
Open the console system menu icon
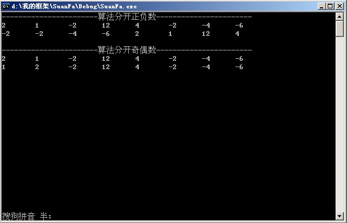(x=6, y=6)
